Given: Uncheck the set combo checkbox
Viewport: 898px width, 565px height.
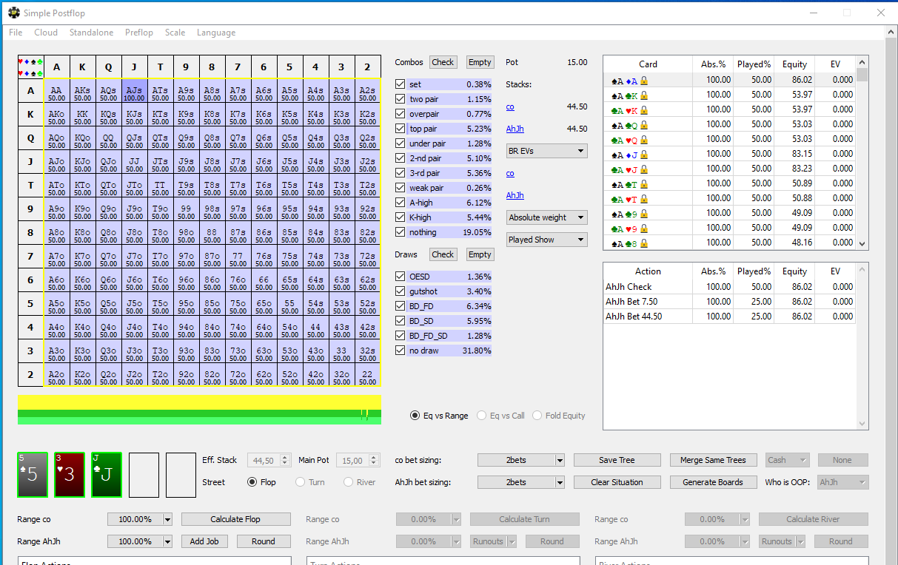Looking at the screenshot, I should coord(401,84).
